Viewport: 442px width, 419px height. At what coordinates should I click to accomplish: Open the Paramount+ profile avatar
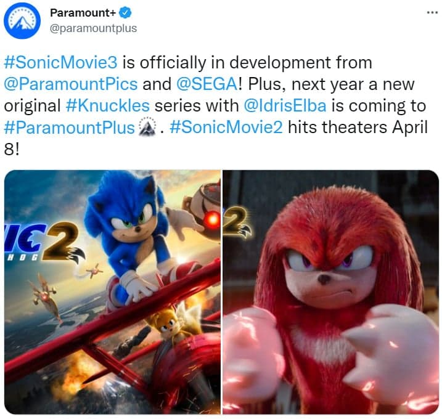tap(22, 20)
